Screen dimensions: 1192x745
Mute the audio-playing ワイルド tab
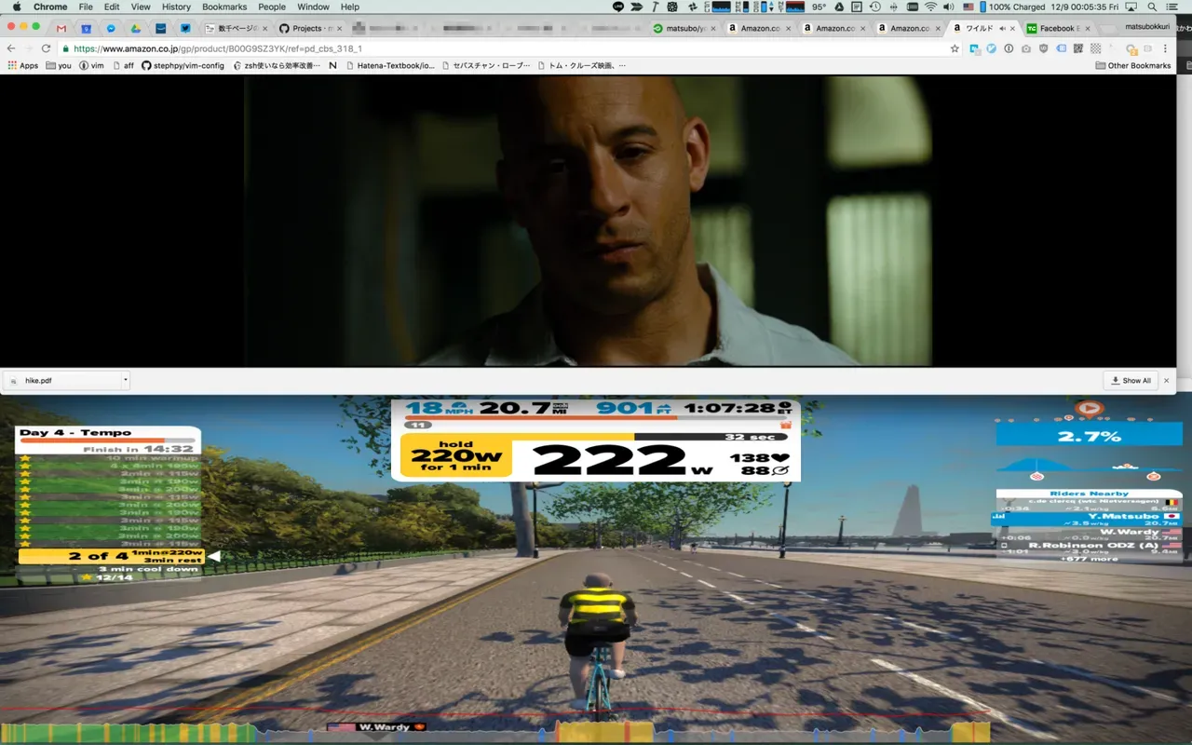pyautogui.click(x=1000, y=29)
